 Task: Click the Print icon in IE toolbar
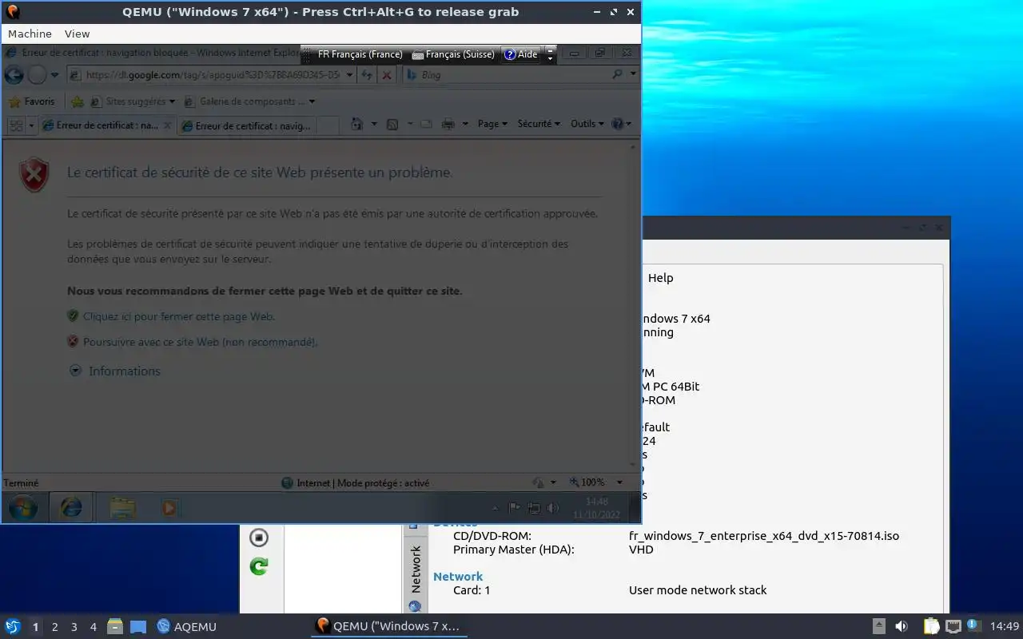(448, 124)
